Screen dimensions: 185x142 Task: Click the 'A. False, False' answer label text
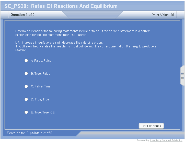(41, 61)
